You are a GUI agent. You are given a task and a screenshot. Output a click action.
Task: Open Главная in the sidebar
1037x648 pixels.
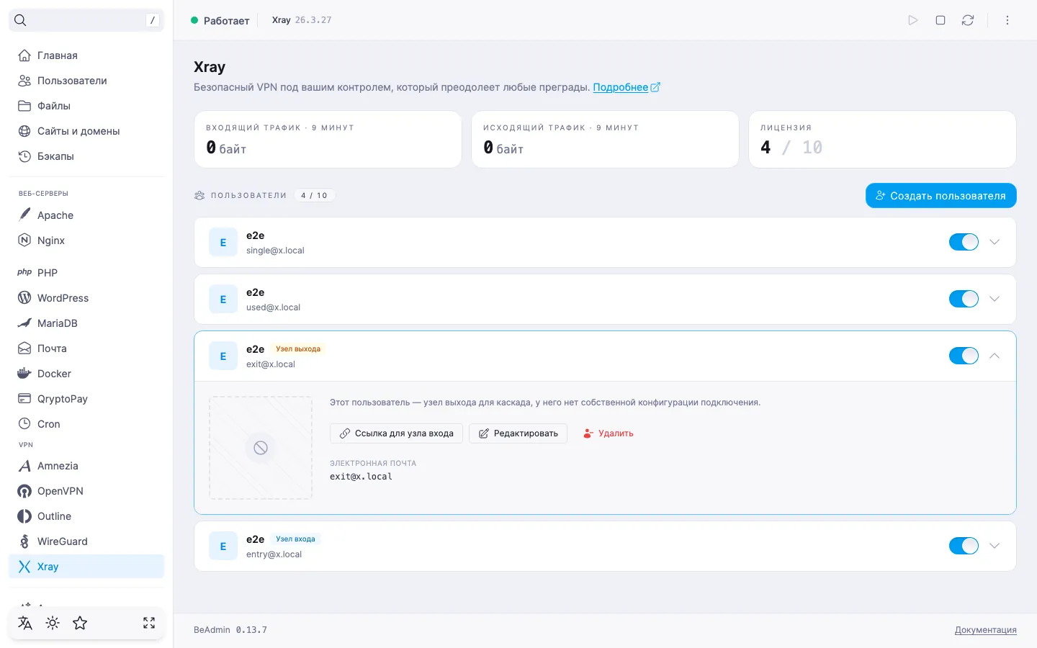click(x=86, y=55)
